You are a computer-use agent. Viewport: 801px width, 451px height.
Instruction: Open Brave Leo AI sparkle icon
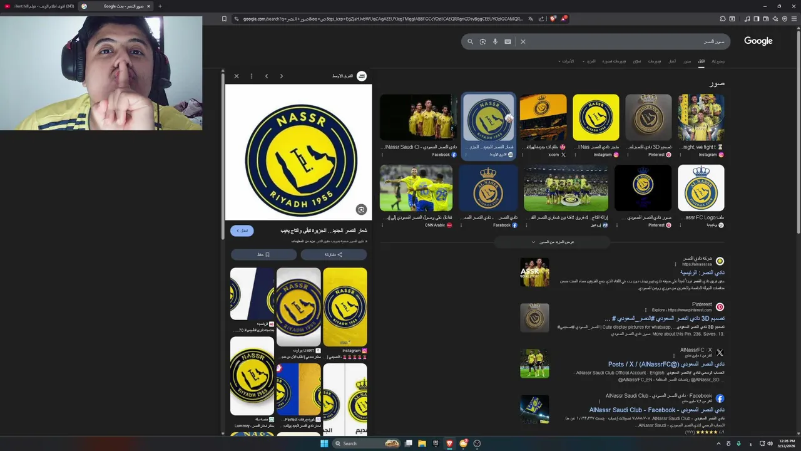click(775, 19)
